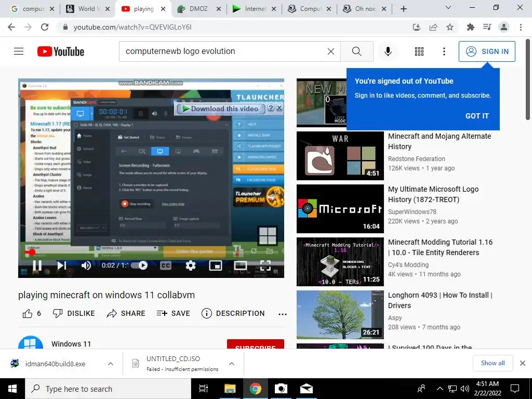
Task: Open the Chrome extensions puzzle icon
Action: pyautogui.click(x=471, y=27)
